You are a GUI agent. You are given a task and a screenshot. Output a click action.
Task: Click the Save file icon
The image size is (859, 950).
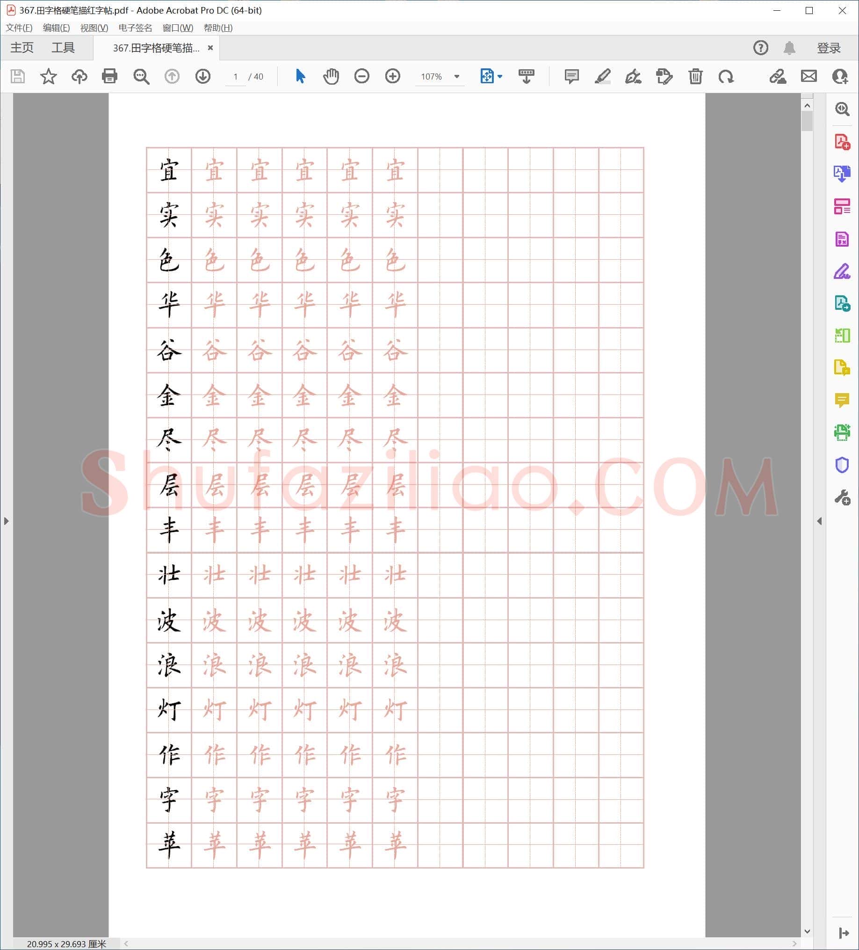[18, 76]
